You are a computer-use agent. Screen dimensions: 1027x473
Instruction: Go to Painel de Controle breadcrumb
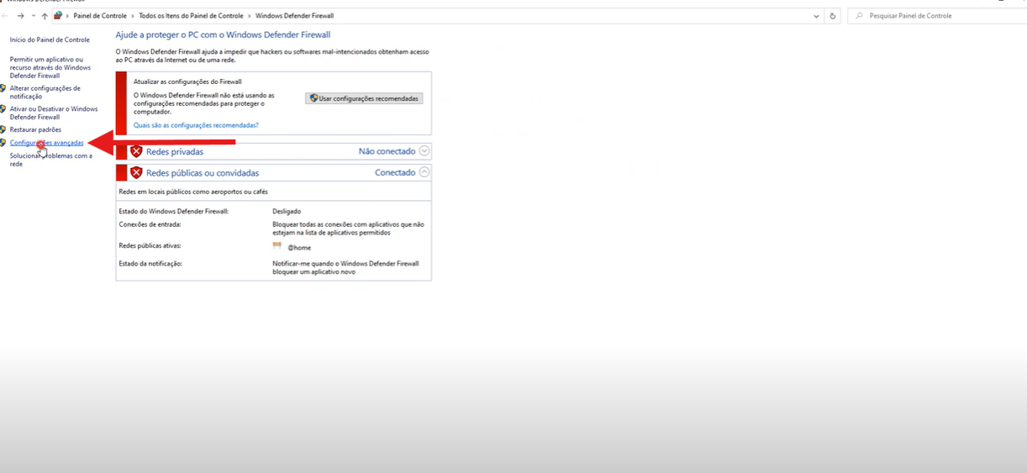100,16
